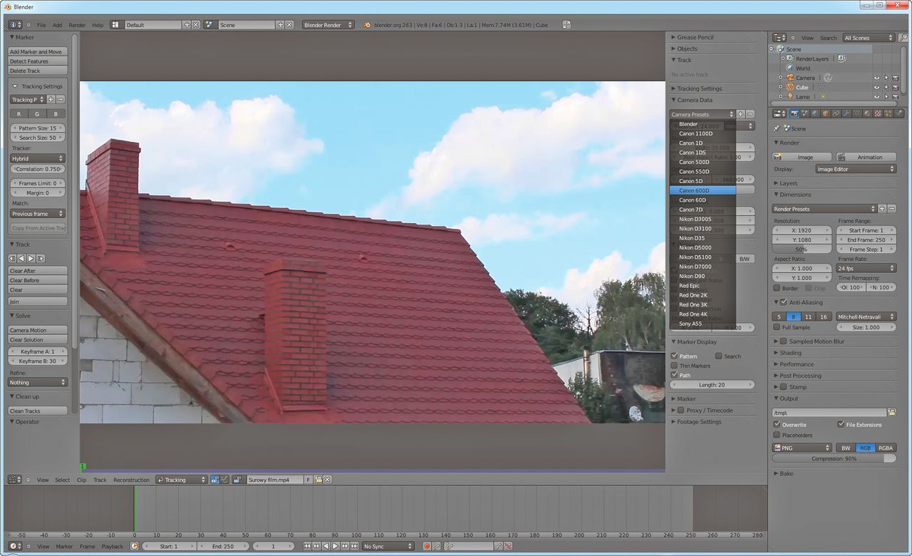
Task: Add new screen layout with plus
Action: click(187, 25)
